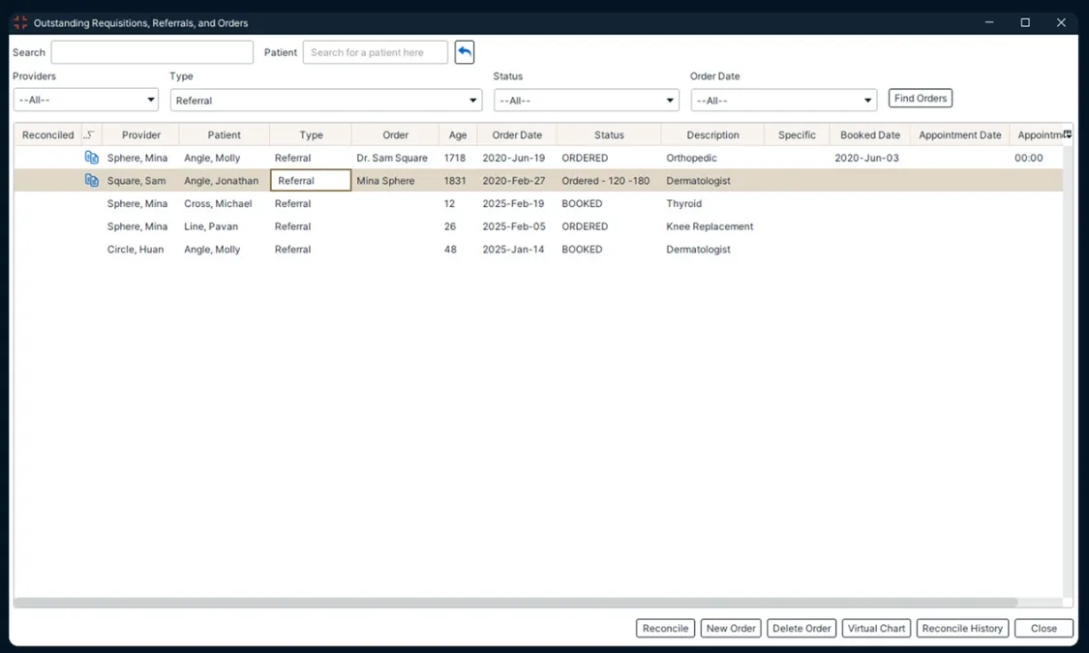Click the Patient search box

click(x=375, y=51)
